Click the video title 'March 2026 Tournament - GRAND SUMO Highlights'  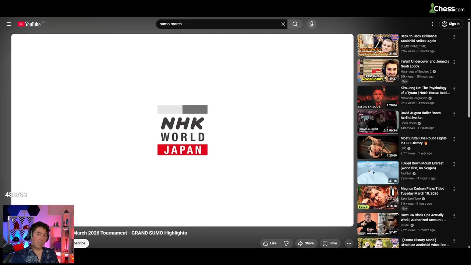pos(130,233)
